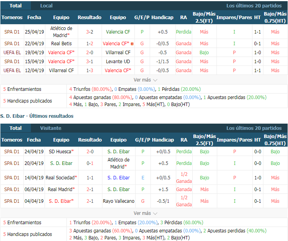Image resolution: width=288 pixels, height=241 pixels.
Task: Click SD Huesca team name
Action: [61, 152]
